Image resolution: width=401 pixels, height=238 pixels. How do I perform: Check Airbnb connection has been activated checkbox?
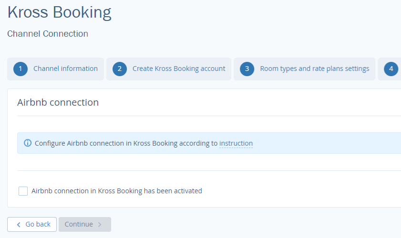(23, 191)
